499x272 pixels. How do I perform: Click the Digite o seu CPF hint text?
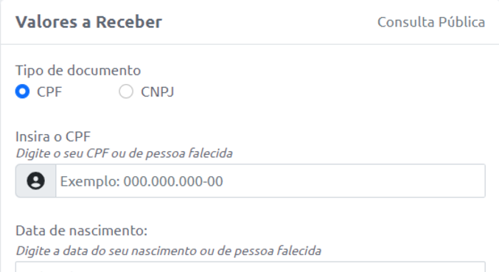coord(124,153)
